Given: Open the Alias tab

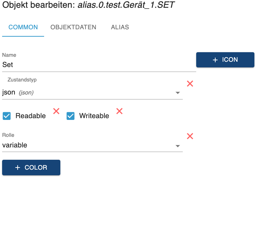Looking at the screenshot, I should [x=120, y=27].
